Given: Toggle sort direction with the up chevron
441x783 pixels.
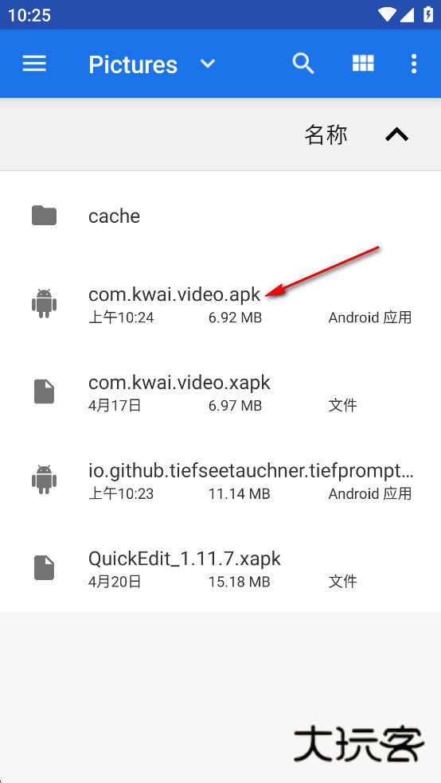Looking at the screenshot, I should click(x=397, y=134).
